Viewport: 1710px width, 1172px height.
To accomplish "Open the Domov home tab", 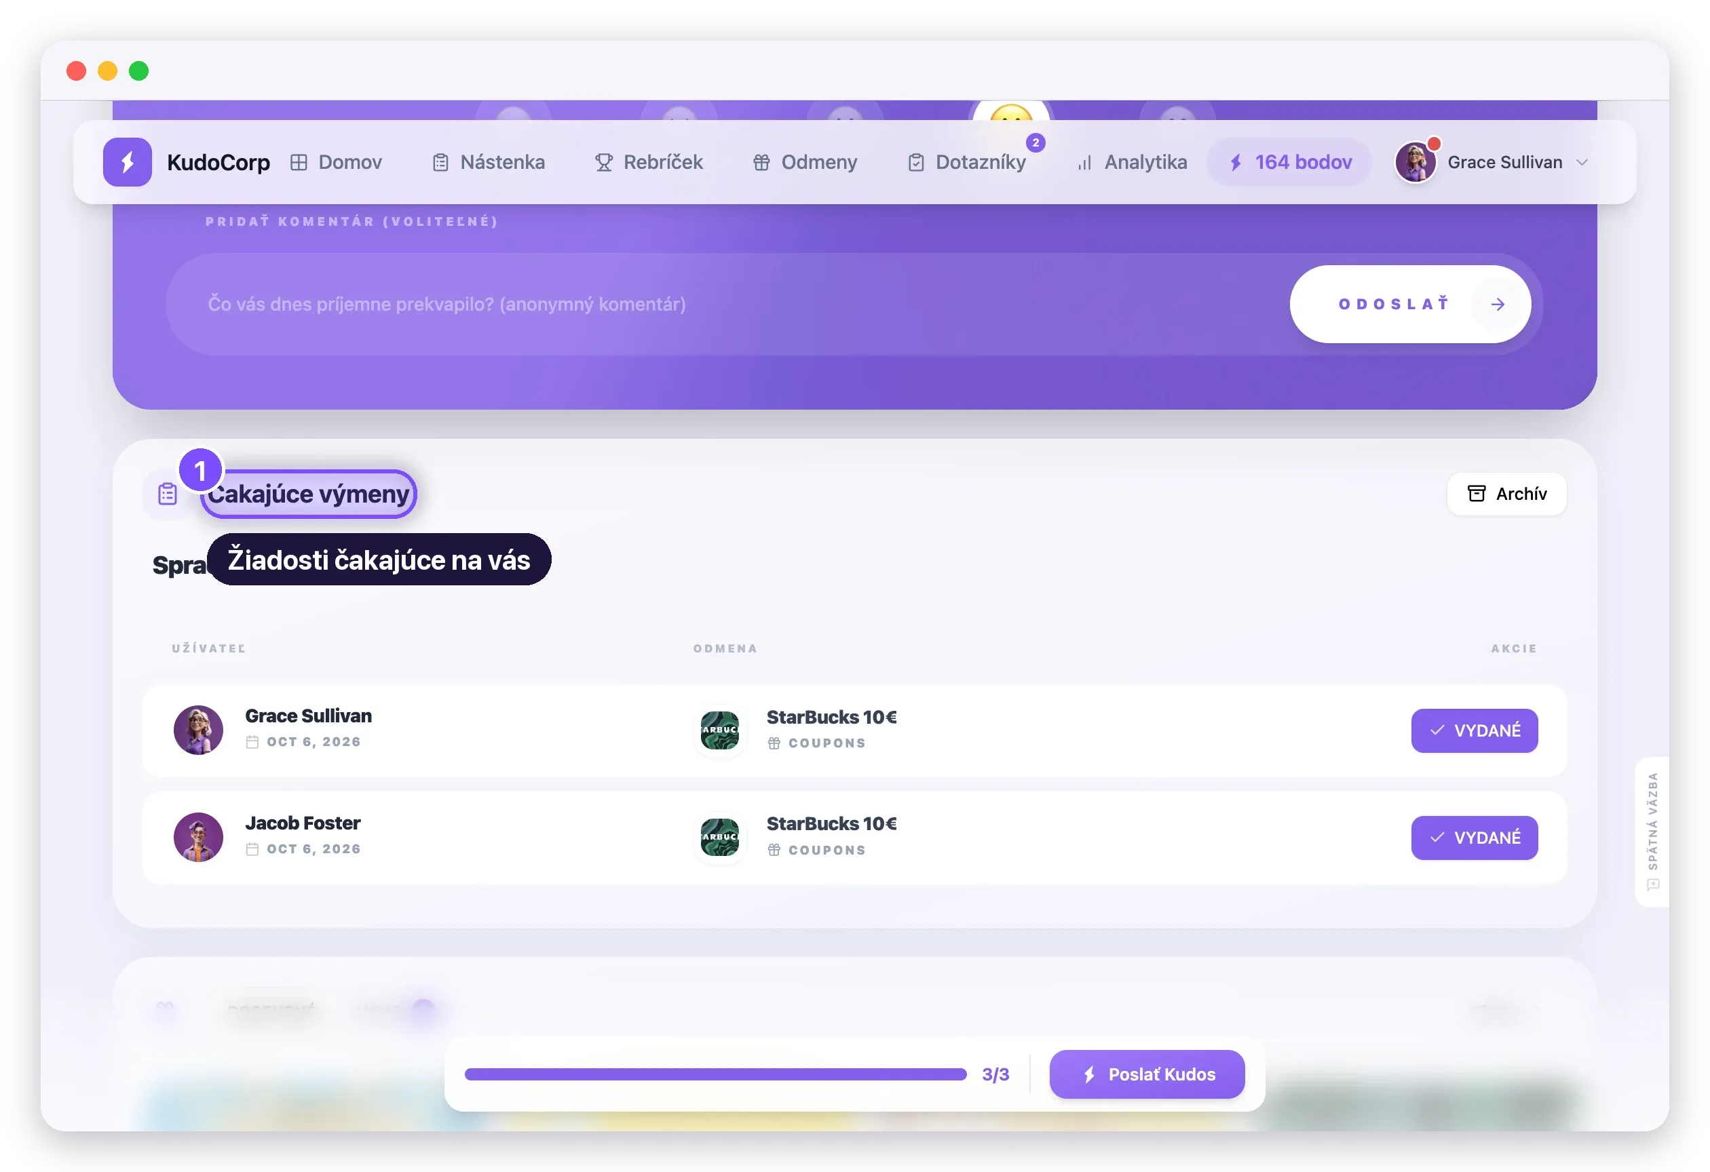I will click(337, 161).
